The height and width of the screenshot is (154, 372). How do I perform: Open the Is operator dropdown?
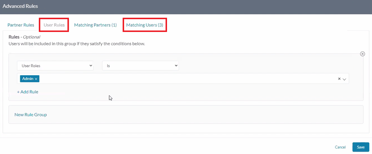[x=140, y=66]
